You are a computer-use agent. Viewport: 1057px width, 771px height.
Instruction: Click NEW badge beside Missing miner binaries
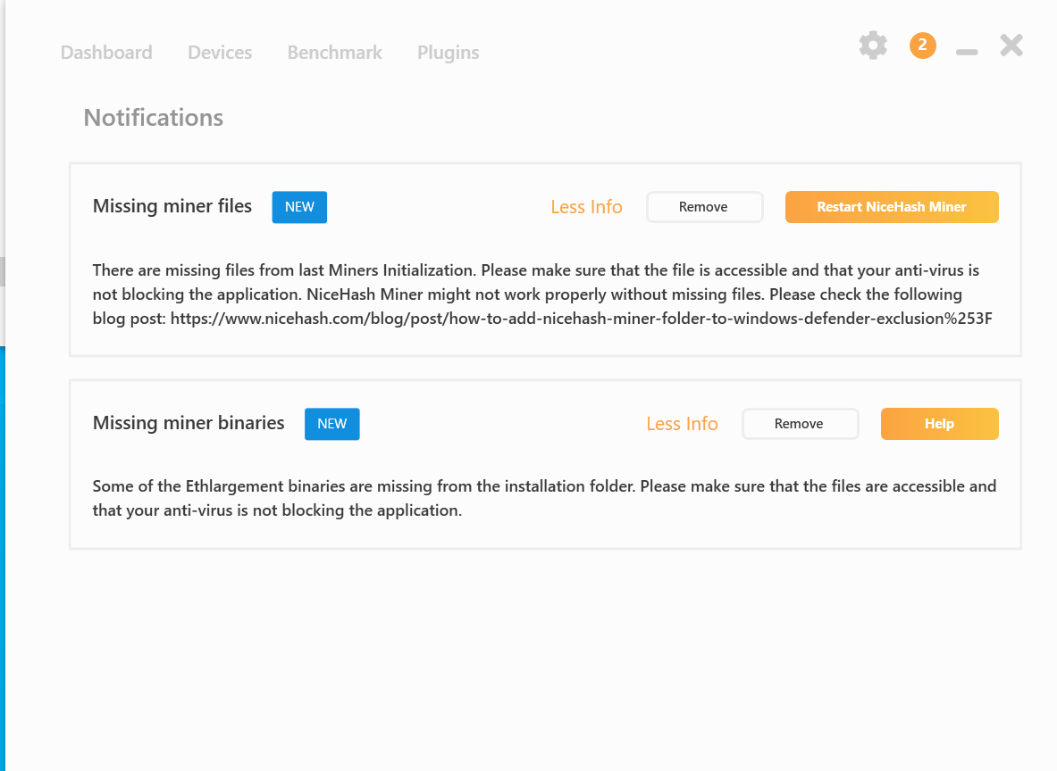coord(331,424)
